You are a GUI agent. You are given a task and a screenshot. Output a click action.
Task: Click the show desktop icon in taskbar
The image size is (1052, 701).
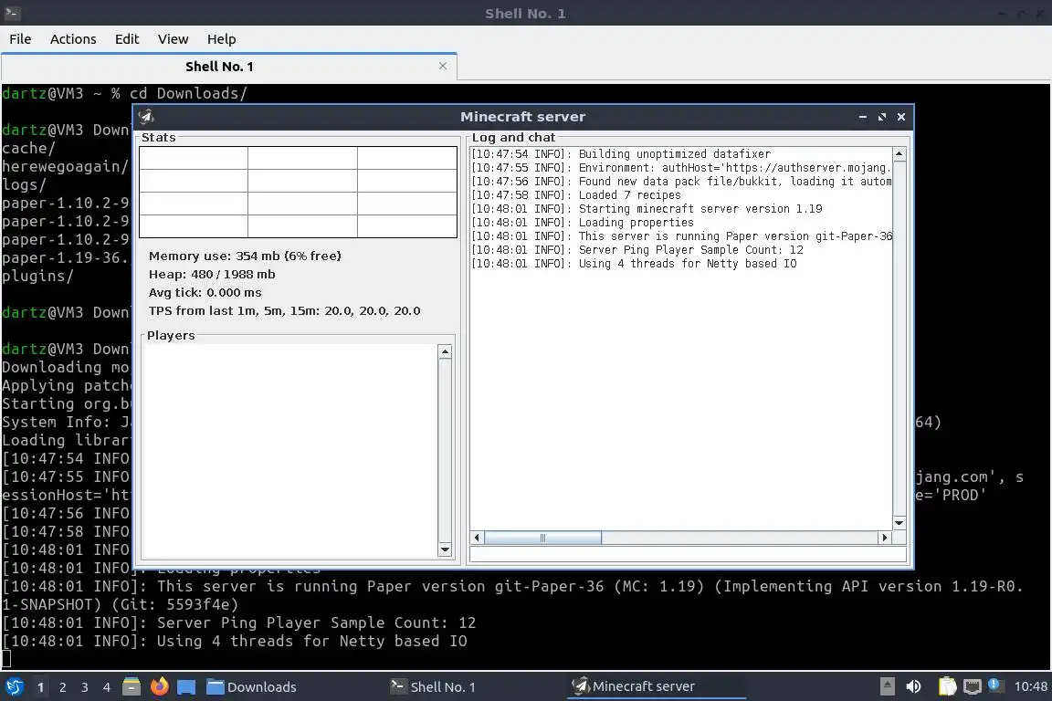coord(186,686)
